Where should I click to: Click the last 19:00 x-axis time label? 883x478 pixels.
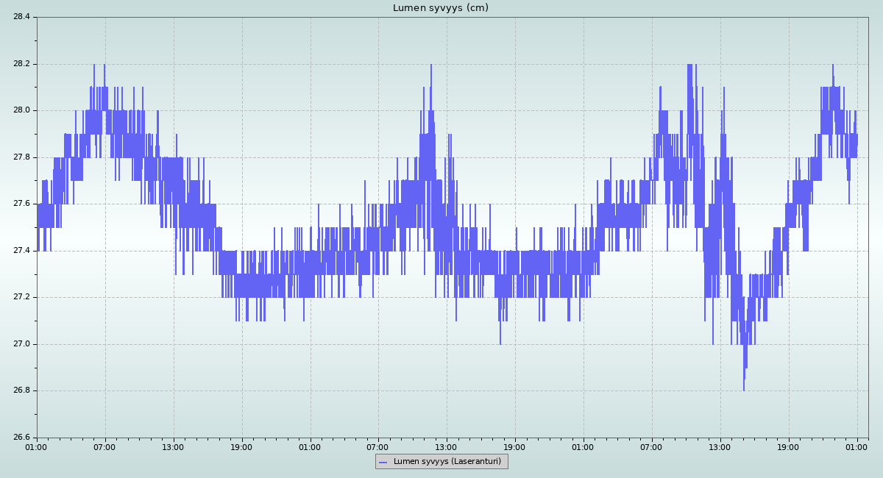click(789, 446)
